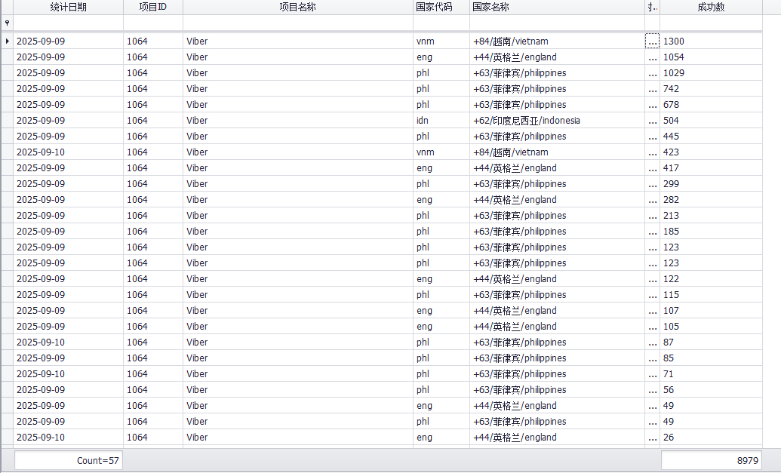The width and height of the screenshot is (781, 473).
Task: Click the filter box under 国家代码
Action: tap(441, 23)
